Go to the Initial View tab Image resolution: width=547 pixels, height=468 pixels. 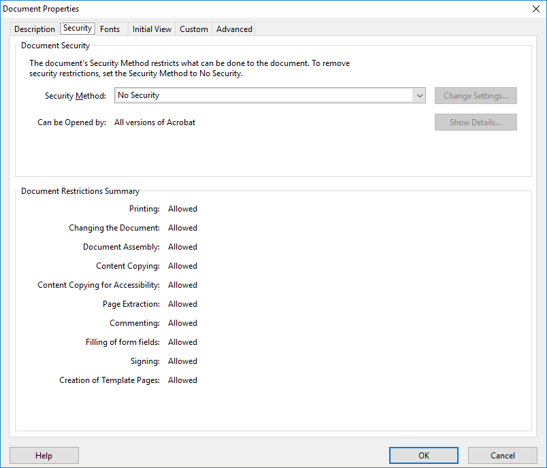coord(152,29)
